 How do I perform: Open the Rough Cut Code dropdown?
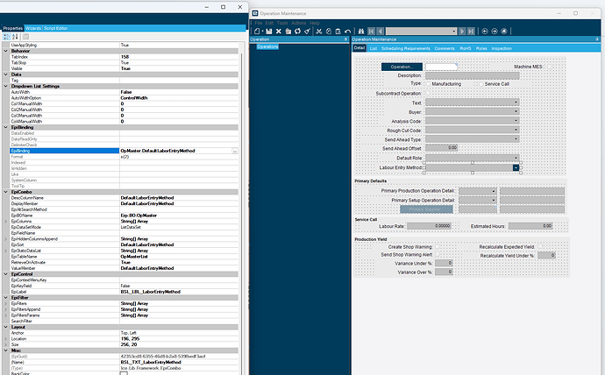pyautogui.click(x=516, y=131)
